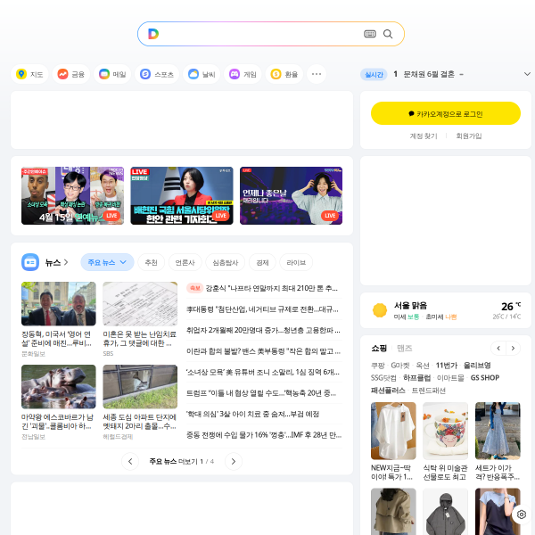Click the 회원가입 link
The height and width of the screenshot is (535, 535).
(x=469, y=136)
